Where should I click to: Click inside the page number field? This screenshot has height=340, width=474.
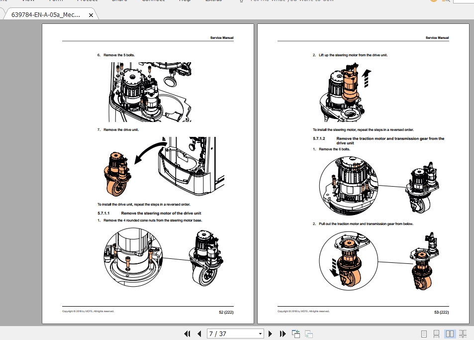point(229,334)
